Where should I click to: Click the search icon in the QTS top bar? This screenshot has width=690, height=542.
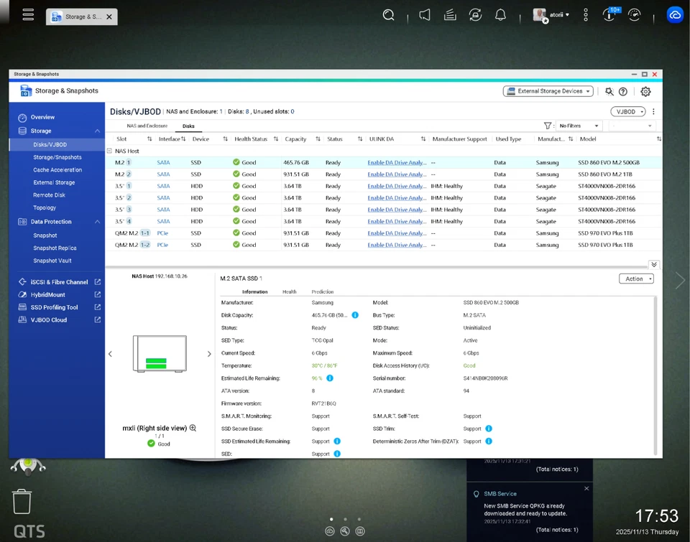388,14
